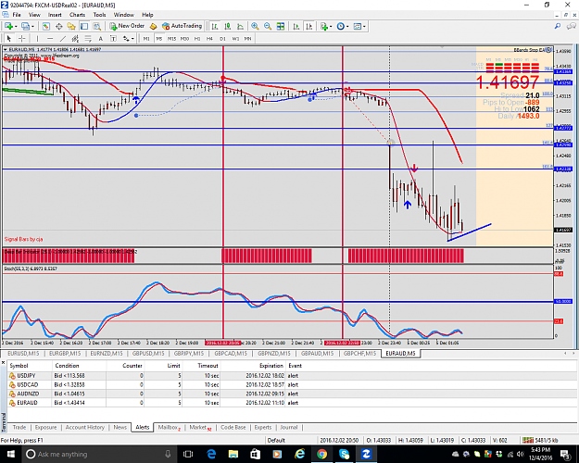This screenshot has width=579, height=463.
Task: Select the trendline drawing tool
Action: 63,38
